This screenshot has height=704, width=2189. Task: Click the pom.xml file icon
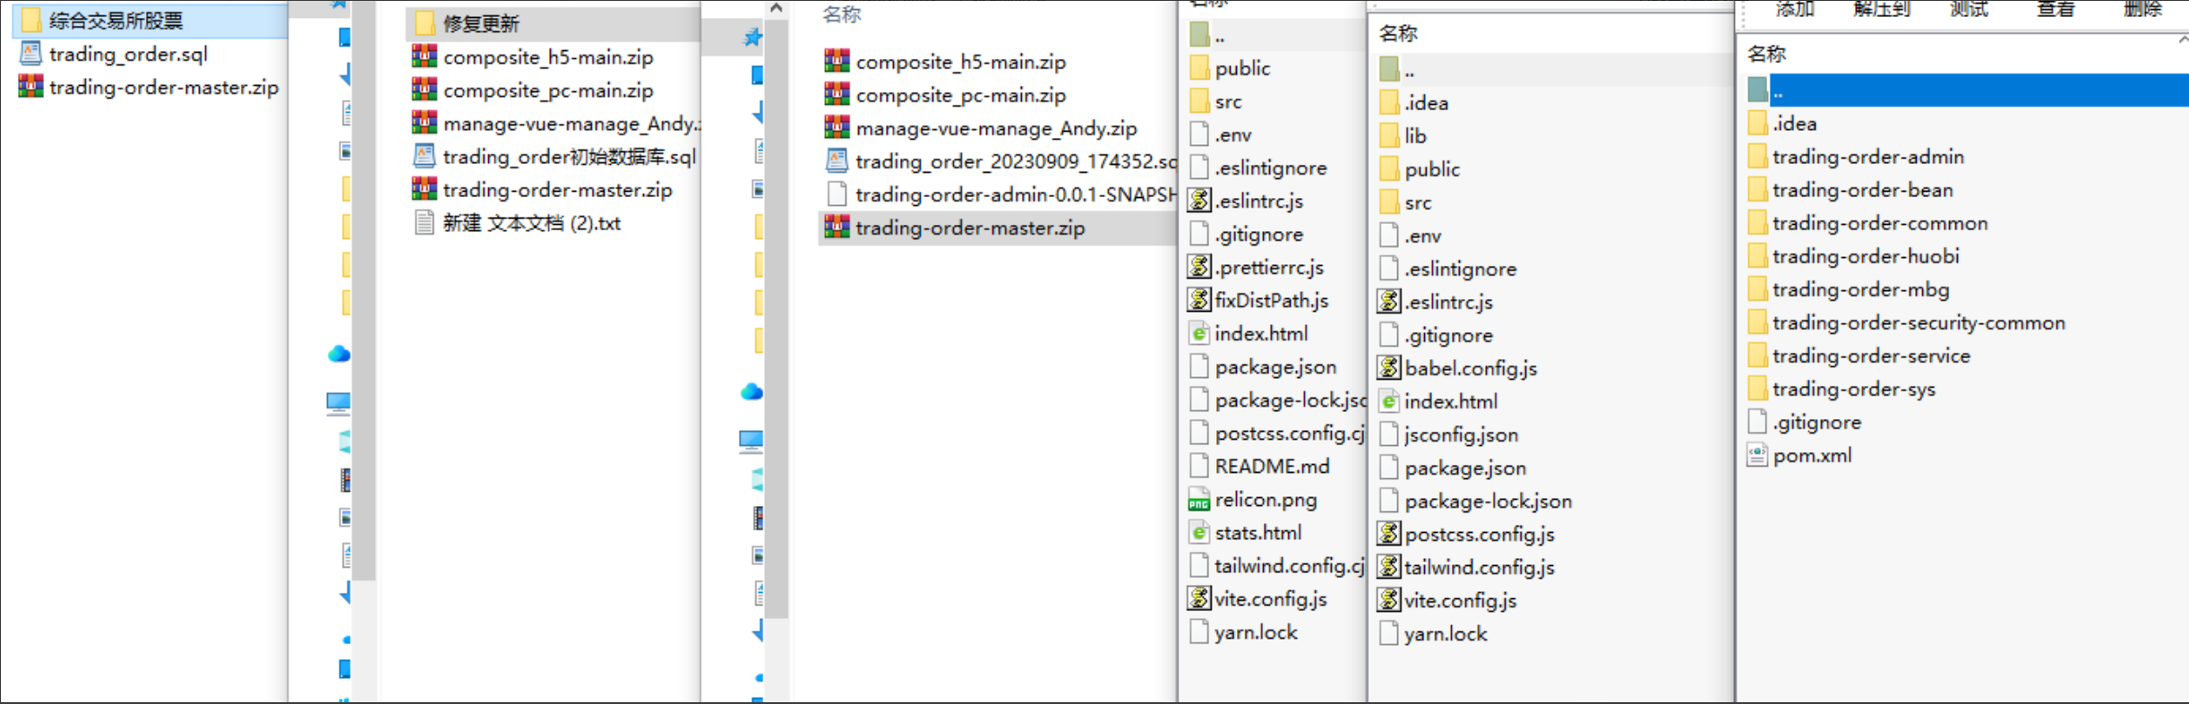coord(1757,455)
